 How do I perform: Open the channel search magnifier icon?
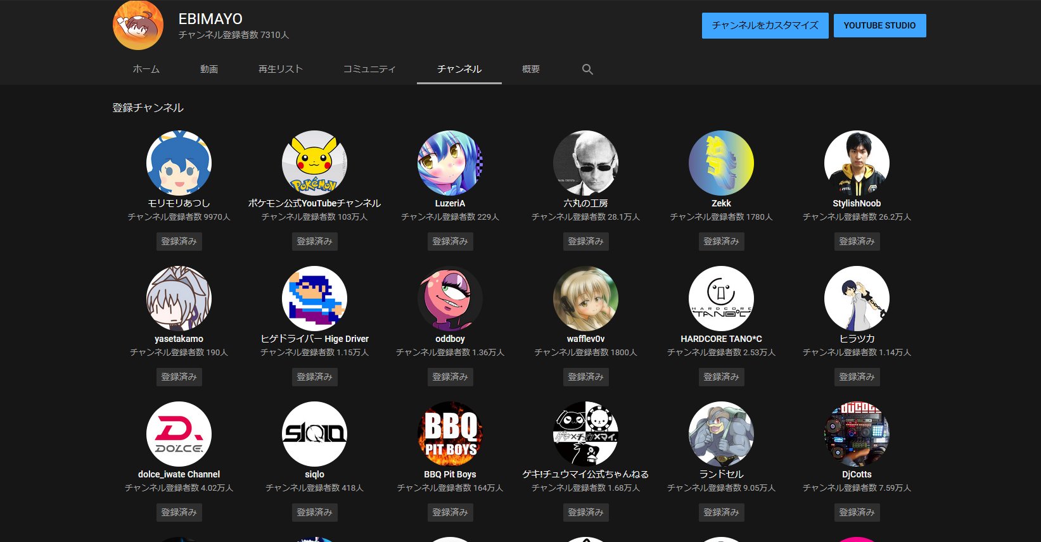click(x=587, y=70)
